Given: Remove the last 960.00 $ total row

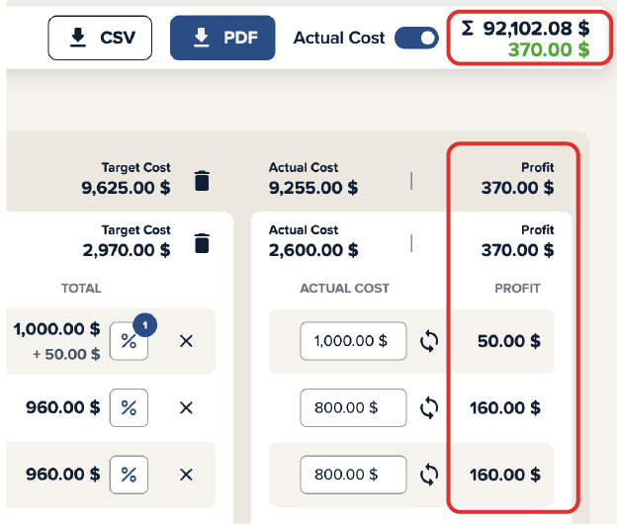Looking at the screenshot, I should coord(186,475).
